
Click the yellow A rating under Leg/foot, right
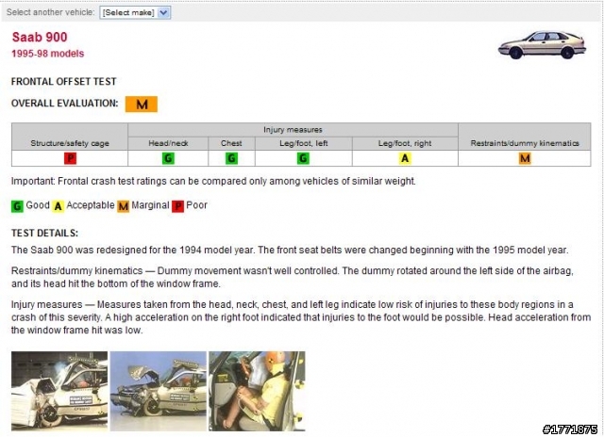point(405,158)
